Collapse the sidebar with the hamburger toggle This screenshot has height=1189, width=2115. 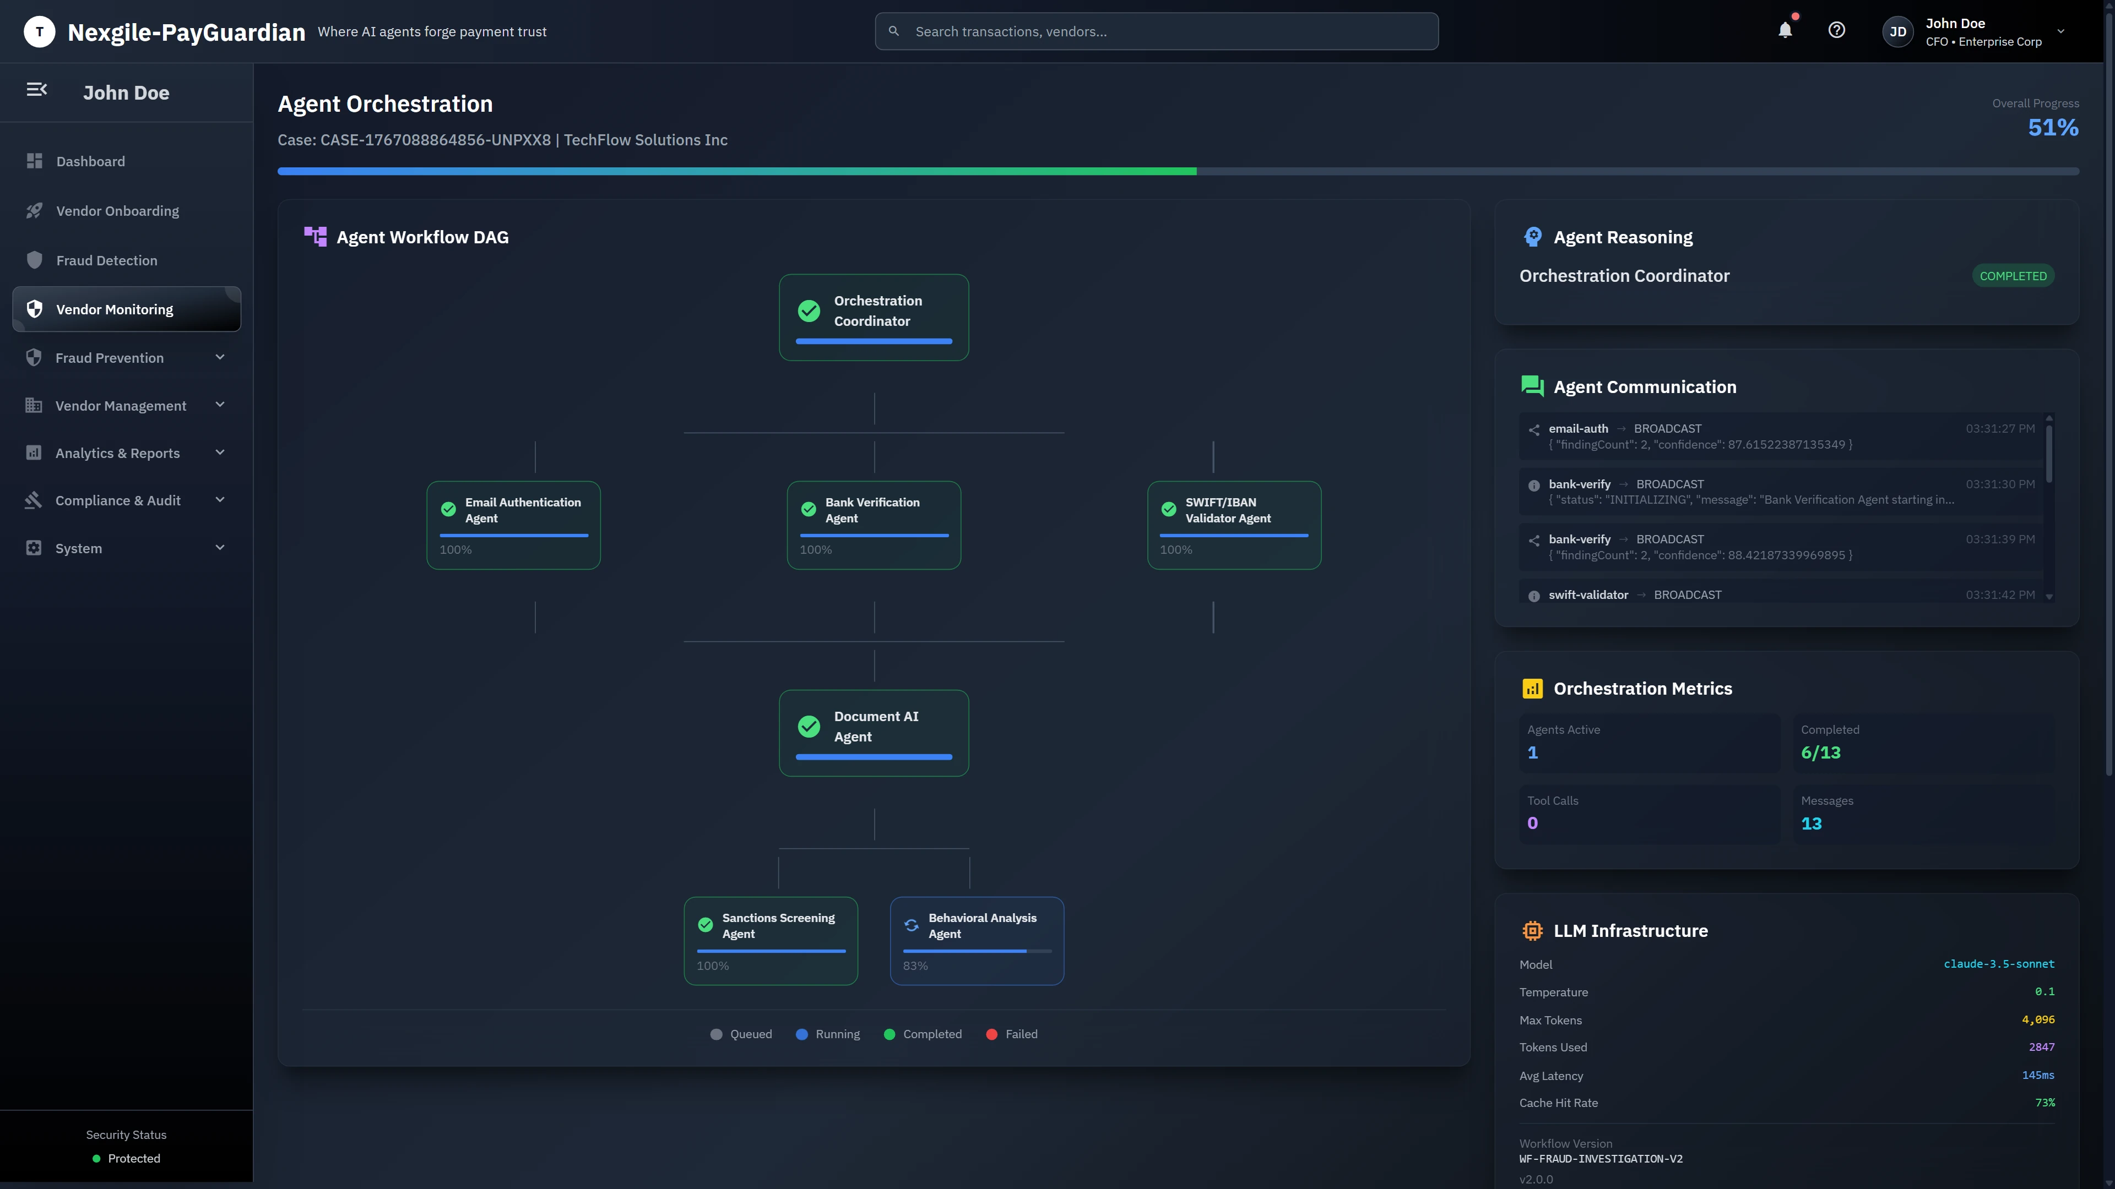[37, 89]
